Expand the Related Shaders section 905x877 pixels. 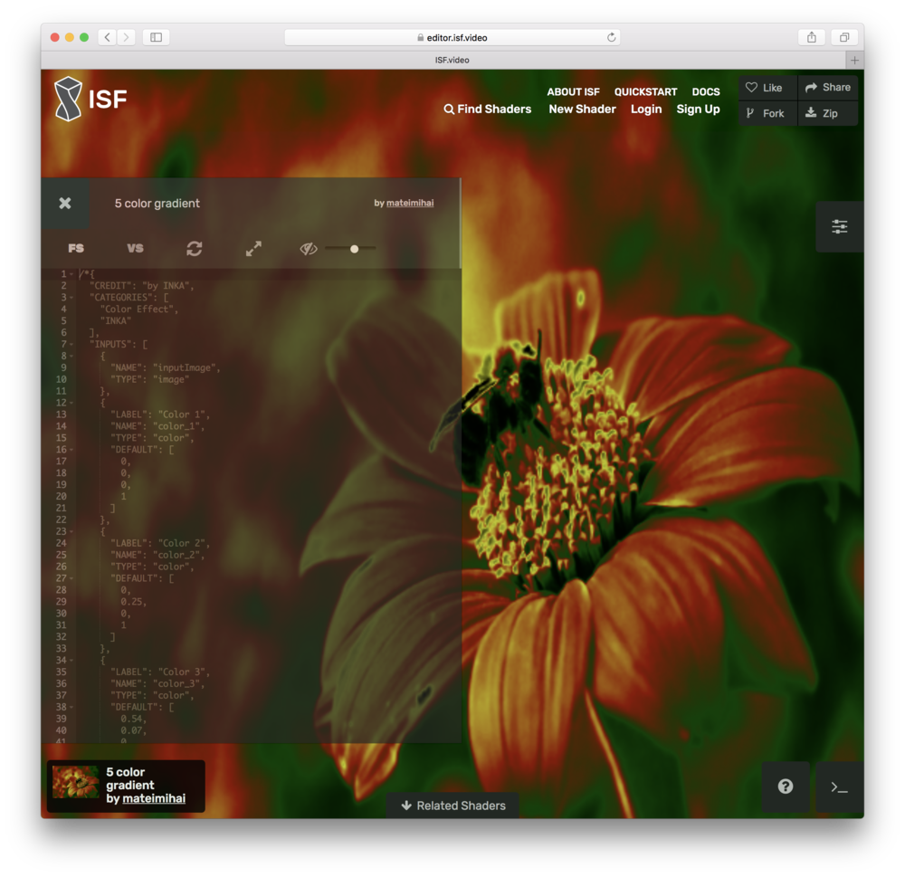click(452, 806)
